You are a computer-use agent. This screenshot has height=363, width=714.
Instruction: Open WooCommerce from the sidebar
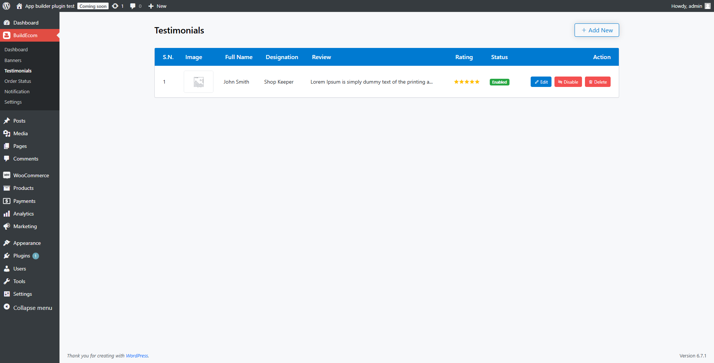point(31,175)
